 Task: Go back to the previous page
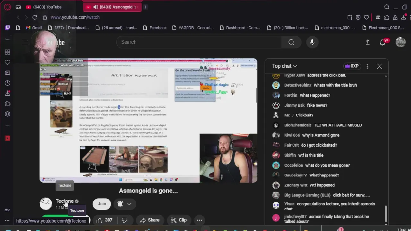pyautogui.click(x=18, y=17)
